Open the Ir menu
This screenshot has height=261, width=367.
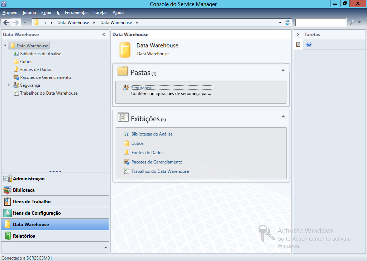pyautogui.click(x=58, y=13)
